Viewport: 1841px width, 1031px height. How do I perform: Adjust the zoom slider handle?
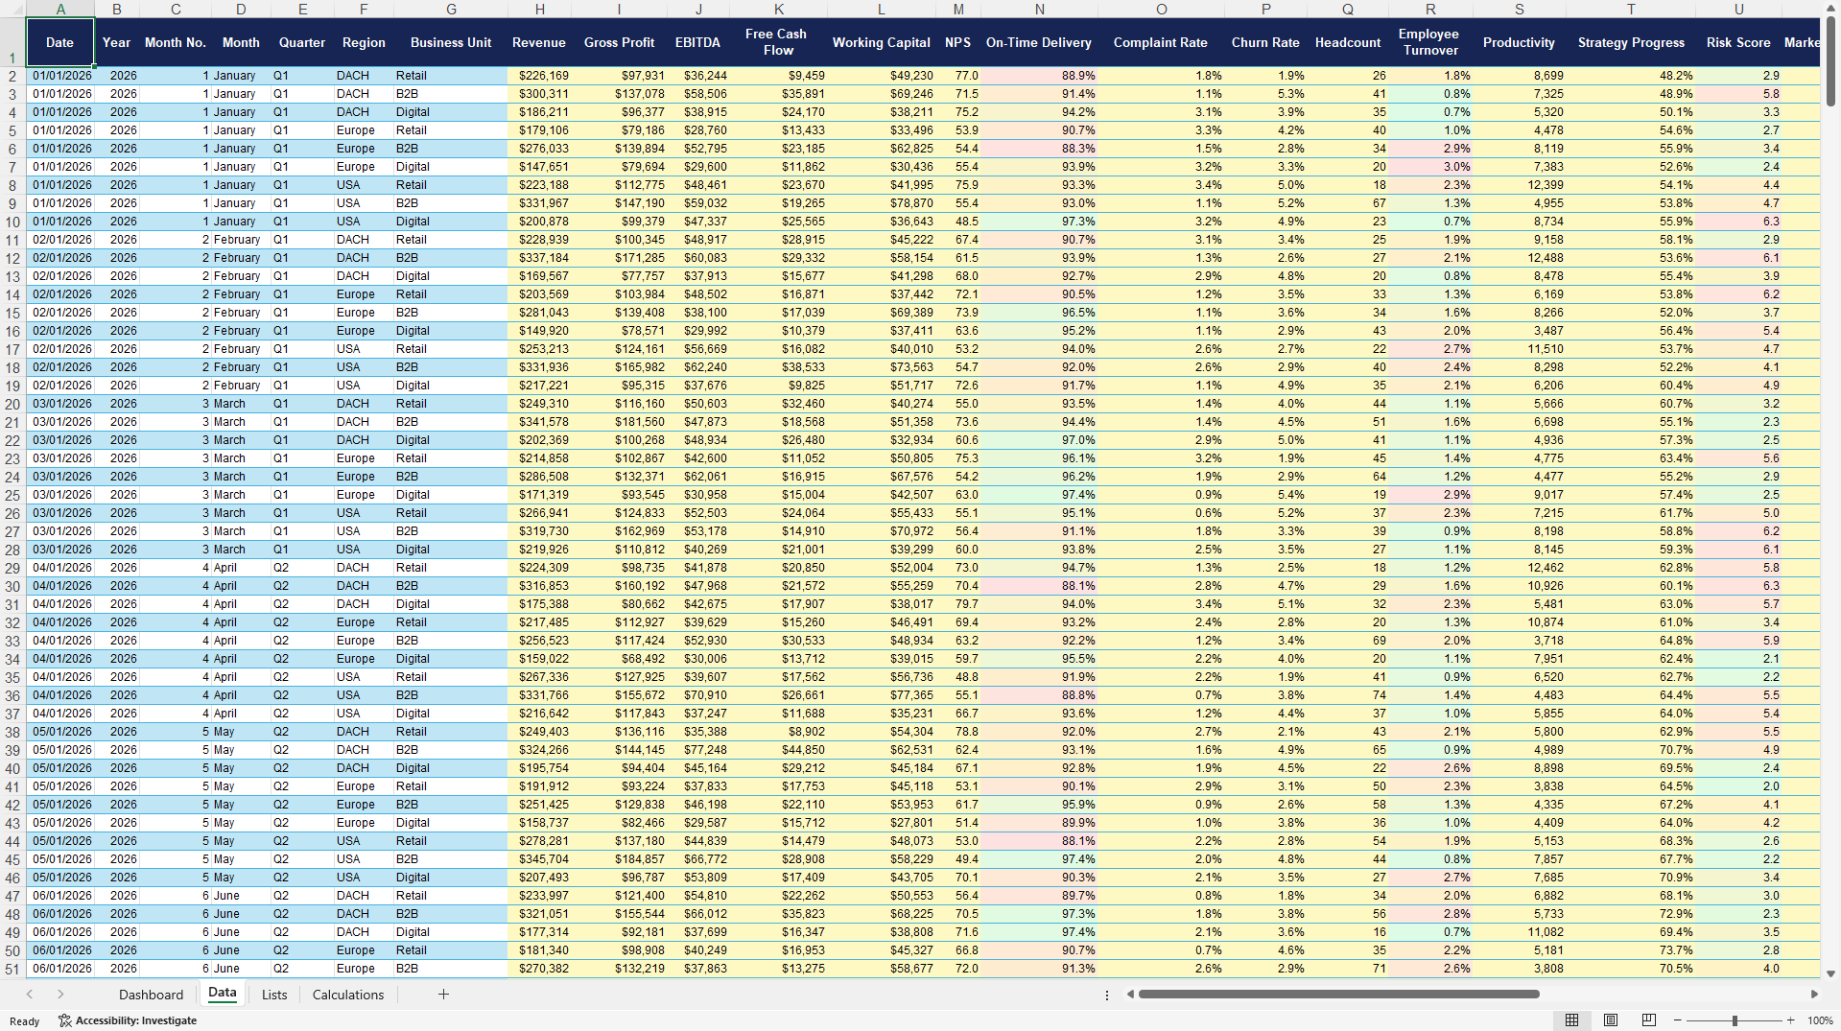pos(1735,1020)
